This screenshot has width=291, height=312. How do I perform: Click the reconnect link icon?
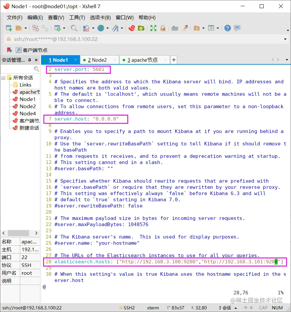(45, 28)
